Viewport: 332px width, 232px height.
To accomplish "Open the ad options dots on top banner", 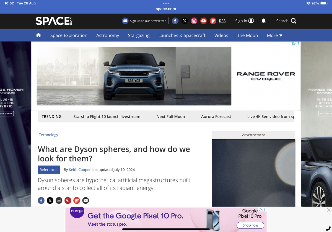I will (x=298, y=44).
